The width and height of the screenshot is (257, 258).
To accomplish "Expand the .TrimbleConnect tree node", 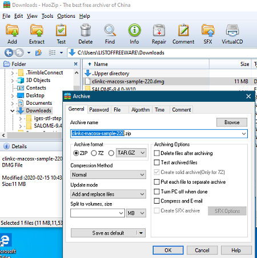I will tap(13, 73).
